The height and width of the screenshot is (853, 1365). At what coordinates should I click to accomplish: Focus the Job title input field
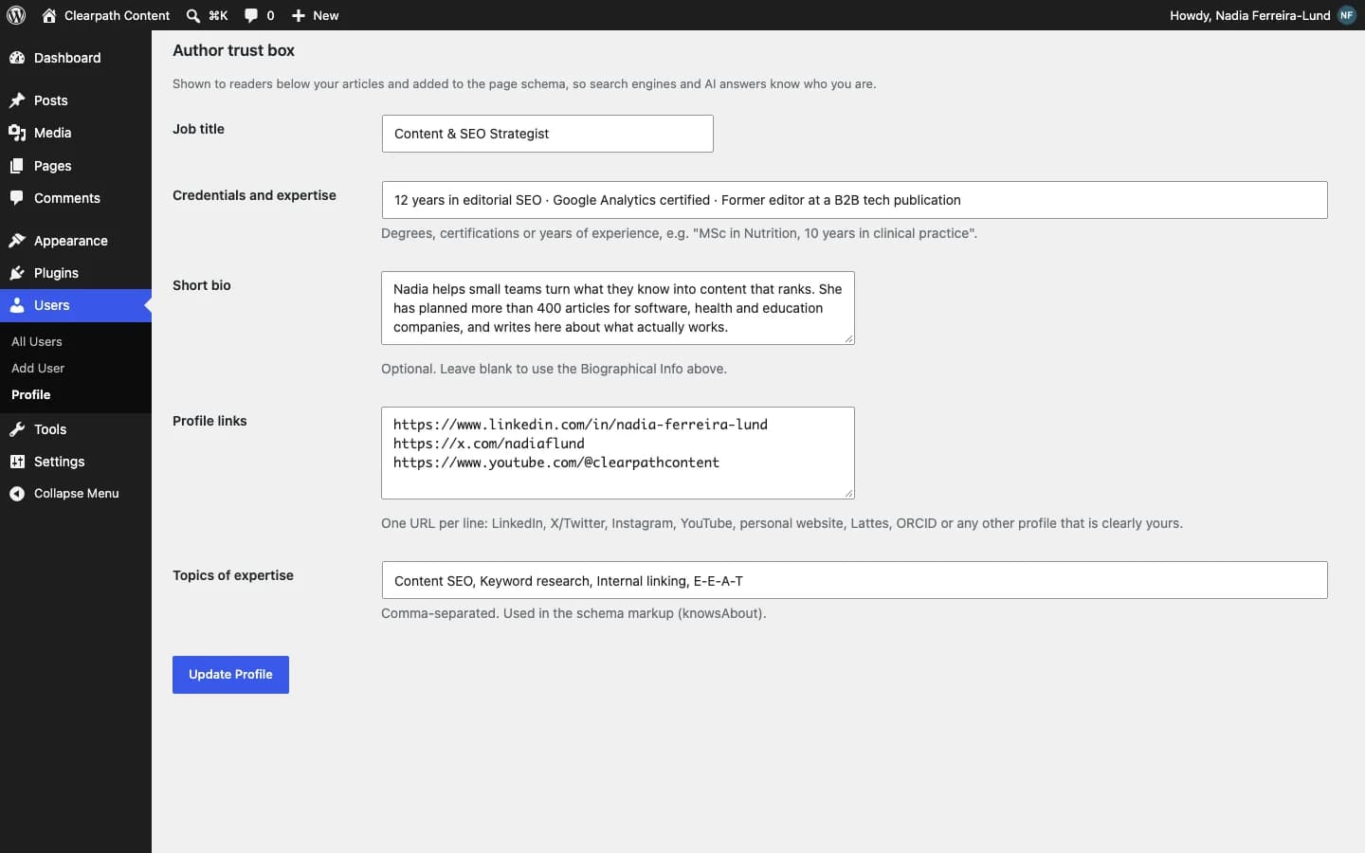click(548, 134)
